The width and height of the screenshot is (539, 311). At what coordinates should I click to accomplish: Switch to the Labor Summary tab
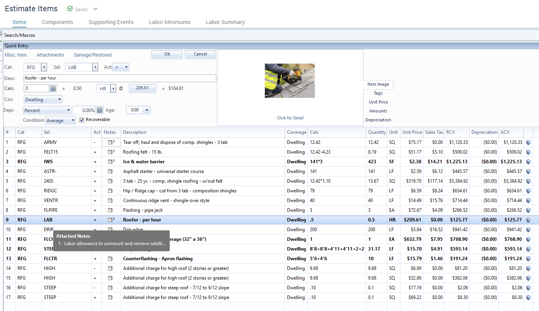(x=225, y=22)
